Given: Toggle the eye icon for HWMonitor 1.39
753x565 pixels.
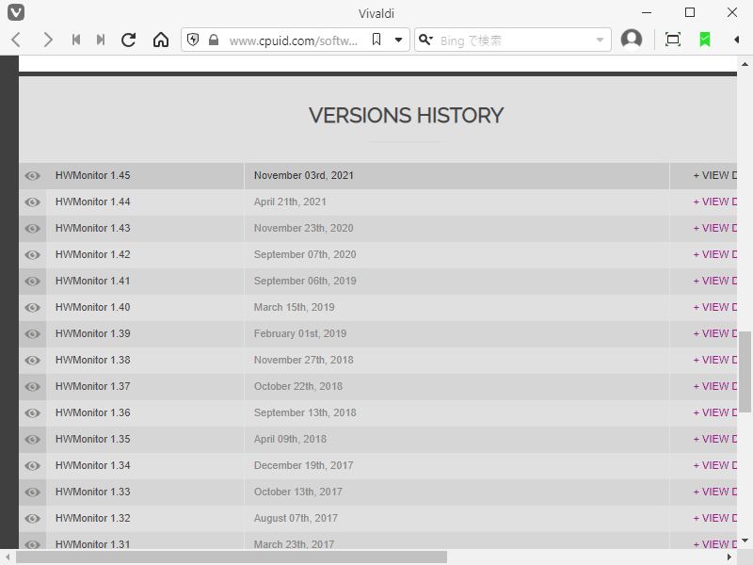Looking at the screenshot, I should (x=33, y=334).
